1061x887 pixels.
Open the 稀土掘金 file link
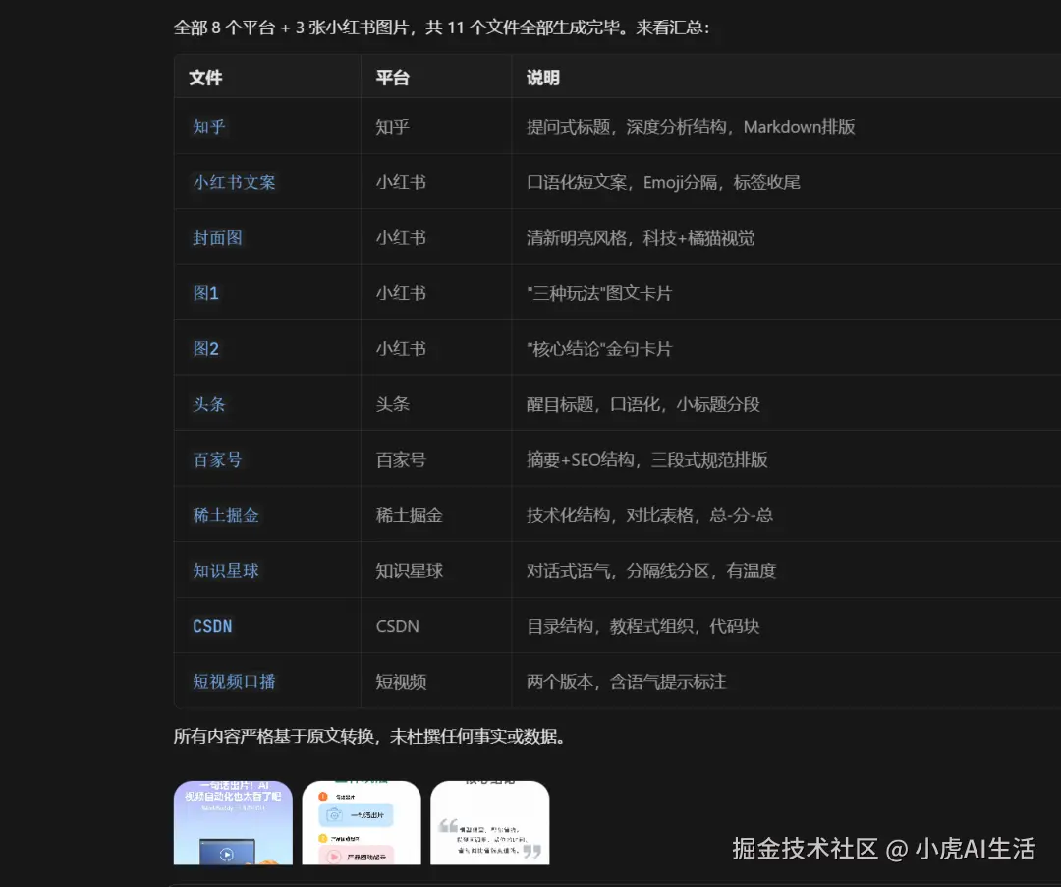(x=225, y=515)
